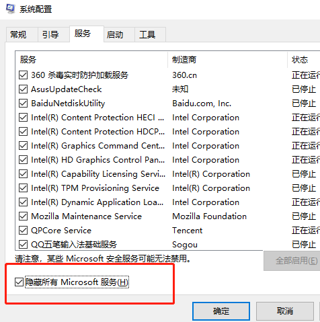
Task: Select the 未知 manufacturer cell
Action: [x=180, y=89]
